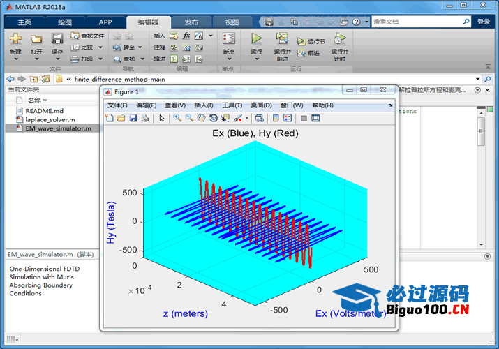
Task: Open Figure 1 Edit (编辑) menu
Action: click(146, 105)
